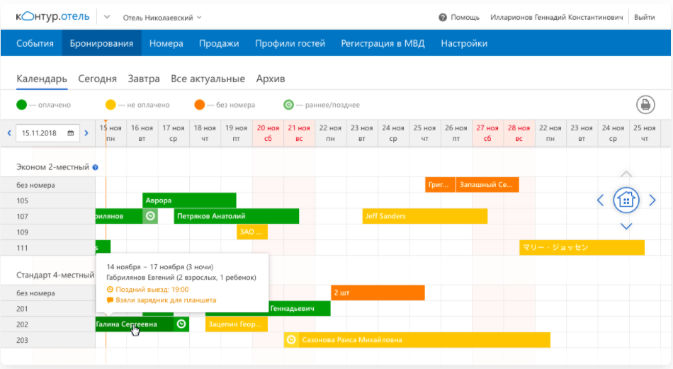Click the print calendar icon
The image size is (673, 369).
click(645, 105)
